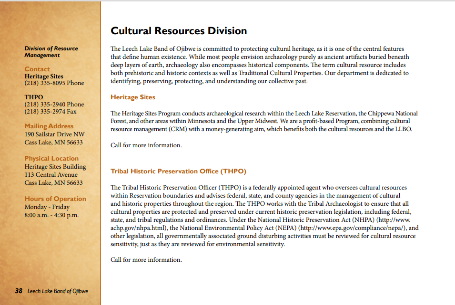Select the orange Heritage Sites section heading
The width and height of the screenshot is (455, 305).
[x=133, y=97]
